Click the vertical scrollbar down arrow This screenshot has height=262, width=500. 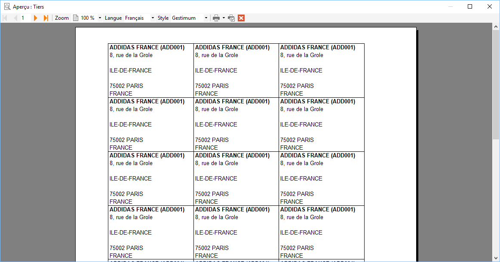(x=496, y=258)
